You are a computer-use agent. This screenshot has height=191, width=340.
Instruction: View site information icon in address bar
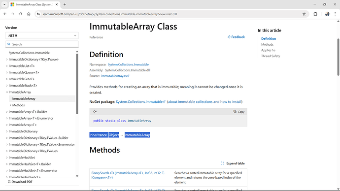coord(38,14)
